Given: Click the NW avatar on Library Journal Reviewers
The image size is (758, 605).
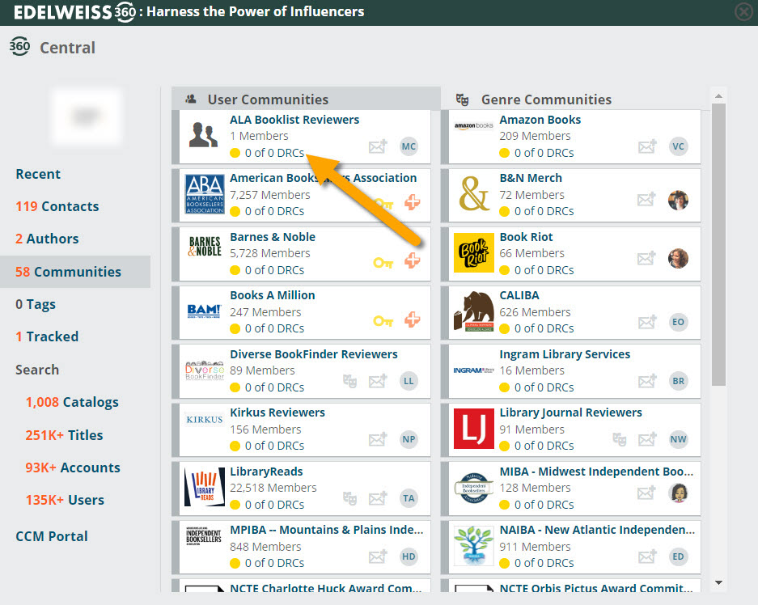Looking at the screenshot, I should [x=678, y=439].
